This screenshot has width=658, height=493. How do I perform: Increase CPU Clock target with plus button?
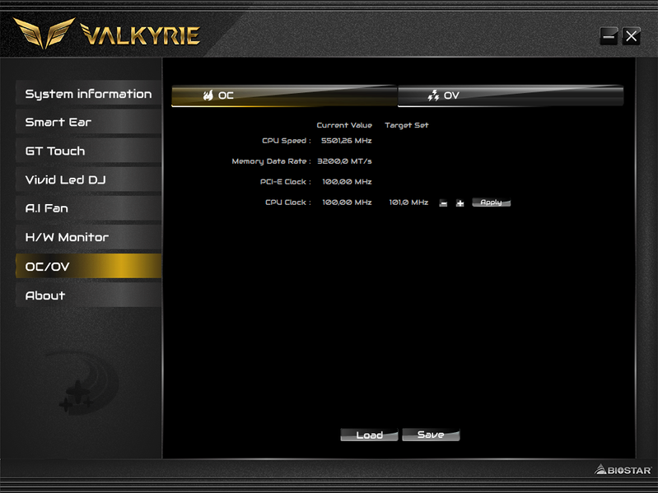460,203
